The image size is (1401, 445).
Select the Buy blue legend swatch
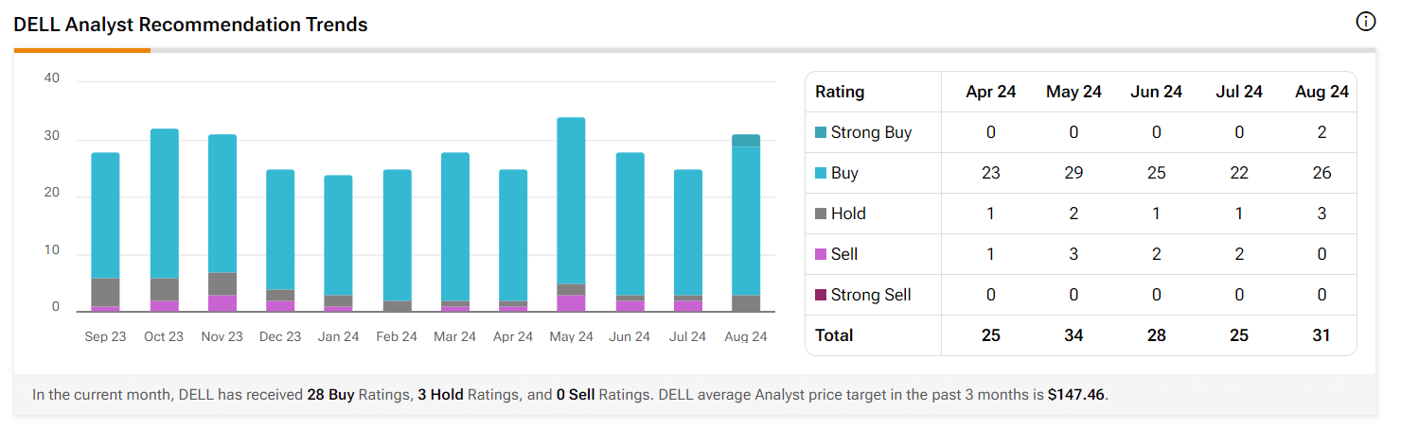[x=820, y=173]
